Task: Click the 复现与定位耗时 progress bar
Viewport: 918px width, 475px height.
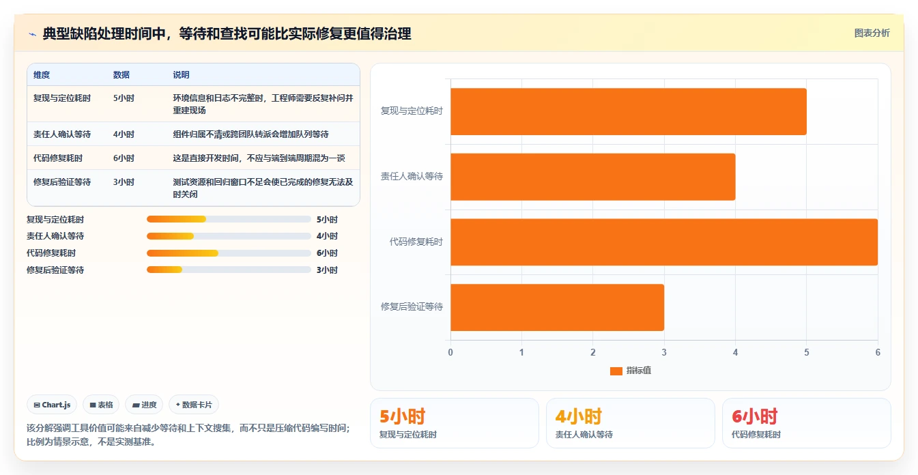Action: pos(229,219)
